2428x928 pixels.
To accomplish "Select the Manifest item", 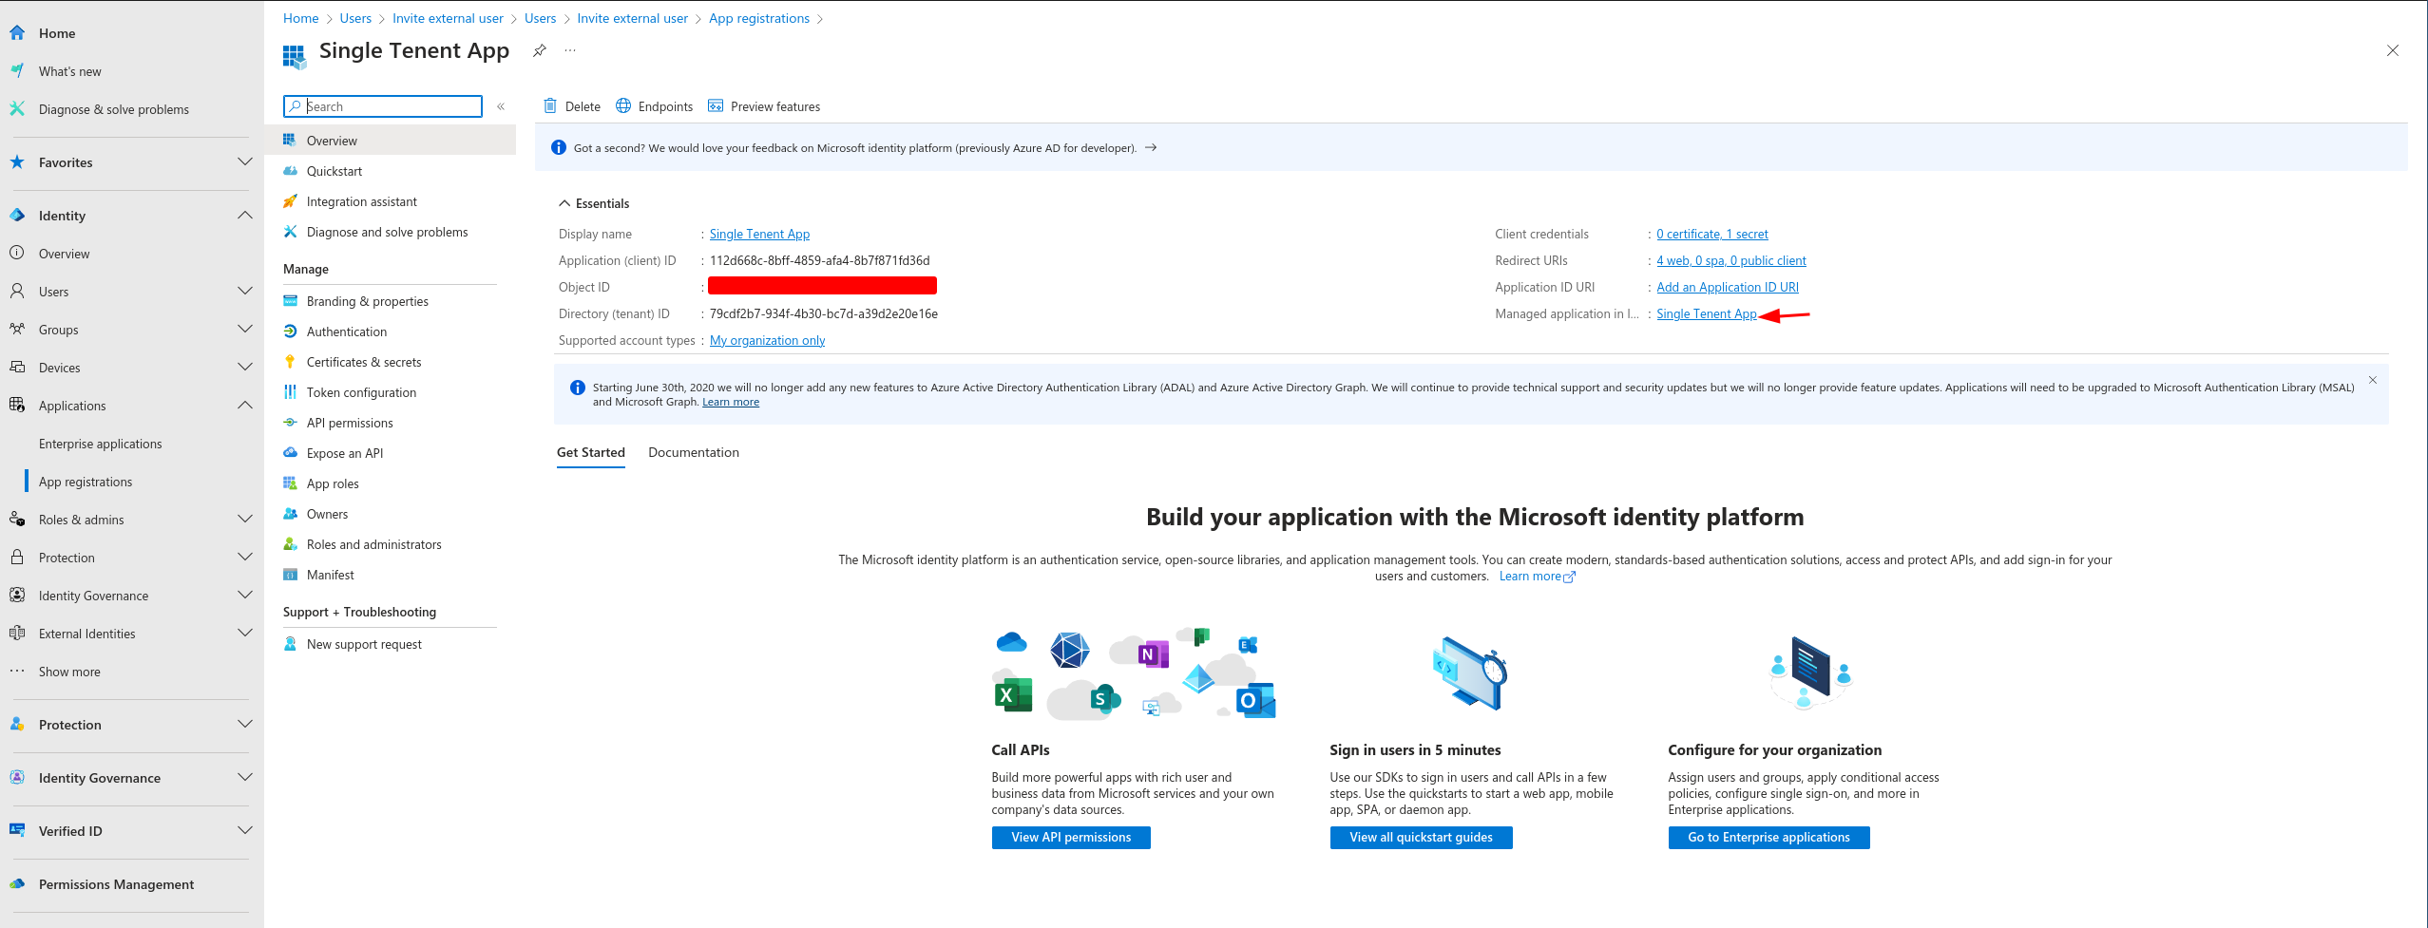I will (x=330, y=574).
